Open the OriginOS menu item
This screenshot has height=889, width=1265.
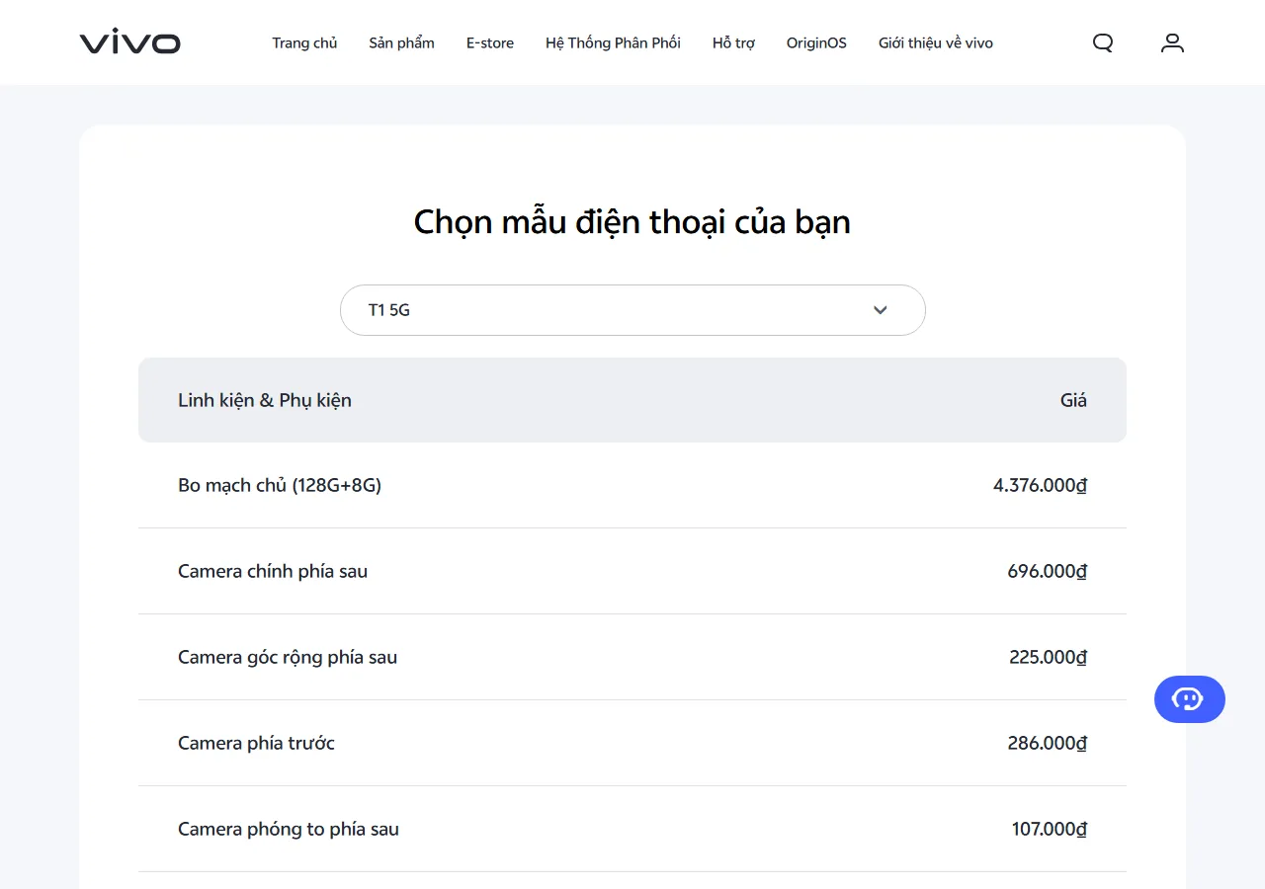point(816,42)
